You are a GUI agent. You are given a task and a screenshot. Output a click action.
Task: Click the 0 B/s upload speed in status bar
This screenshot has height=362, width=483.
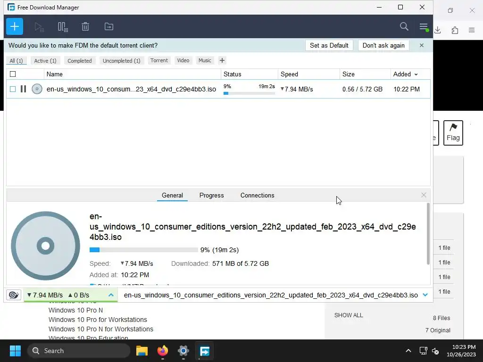[79, 295]
